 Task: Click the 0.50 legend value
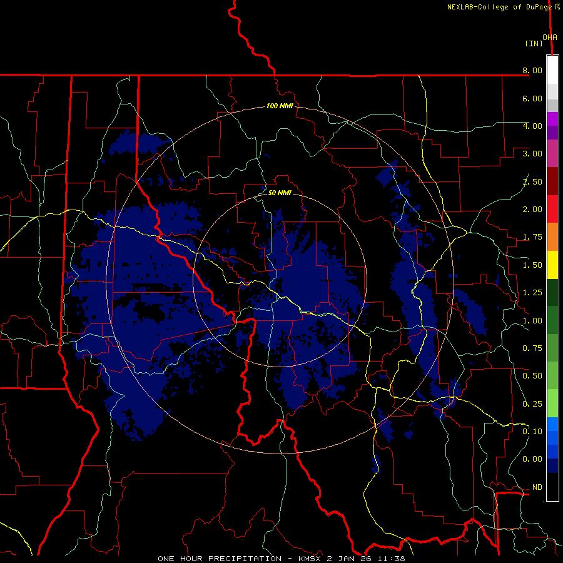click(532, 376)
